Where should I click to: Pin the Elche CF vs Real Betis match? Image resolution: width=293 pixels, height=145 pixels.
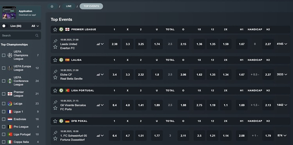55,72
